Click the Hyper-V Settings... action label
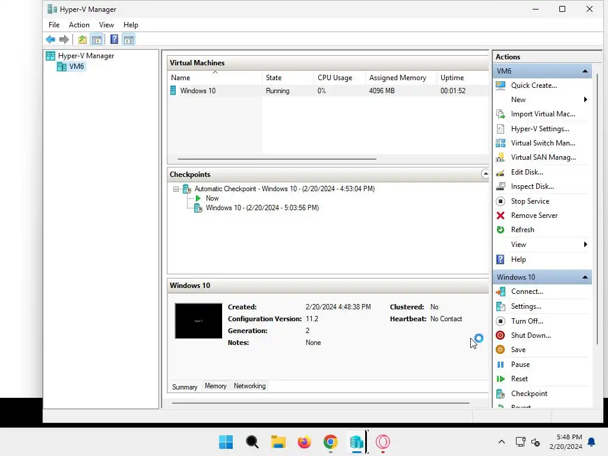 [x=540, y=129]
